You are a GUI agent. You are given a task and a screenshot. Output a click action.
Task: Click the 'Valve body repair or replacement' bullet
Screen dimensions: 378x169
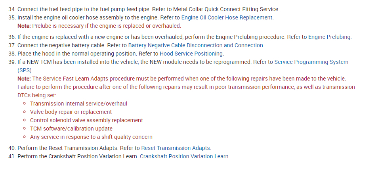click(x=71, y=112)
